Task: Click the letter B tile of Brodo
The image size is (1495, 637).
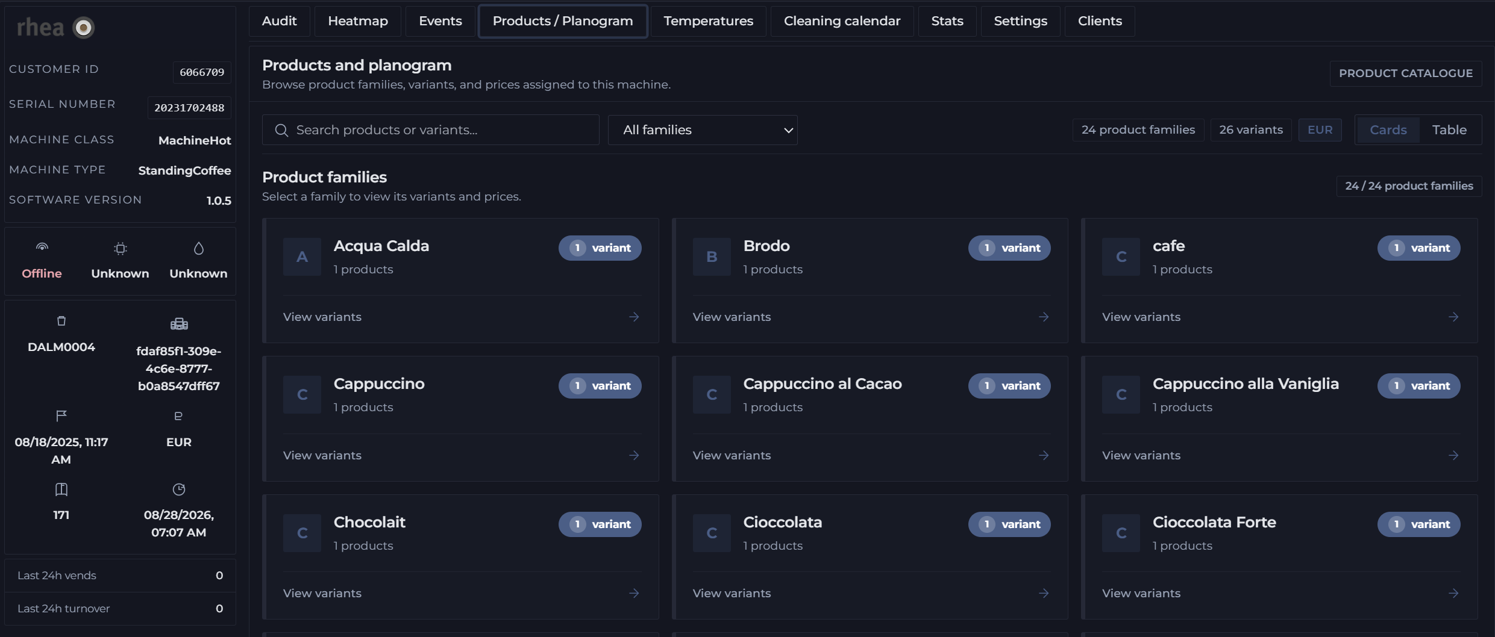Action: click(x=712, y=257)
